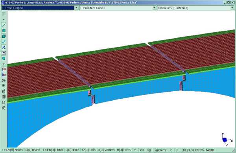Click the kg/cm^2 stress unit button
The image size is (236, 153).
pos(160,150)
